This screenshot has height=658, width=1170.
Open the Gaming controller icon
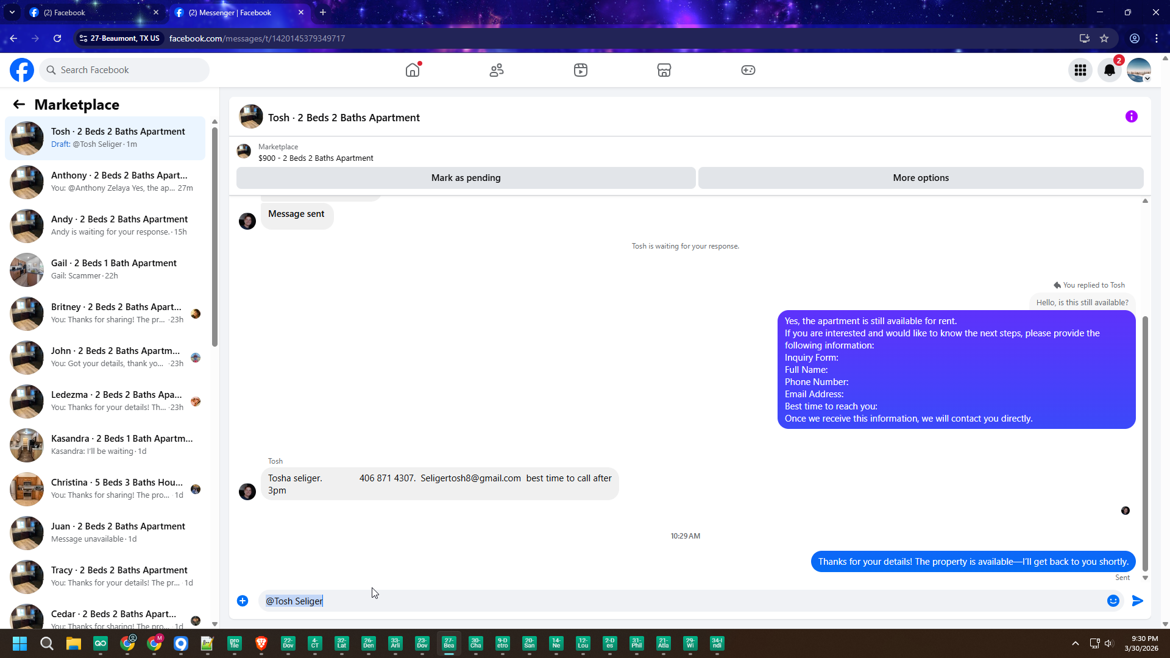click(748, 70)
